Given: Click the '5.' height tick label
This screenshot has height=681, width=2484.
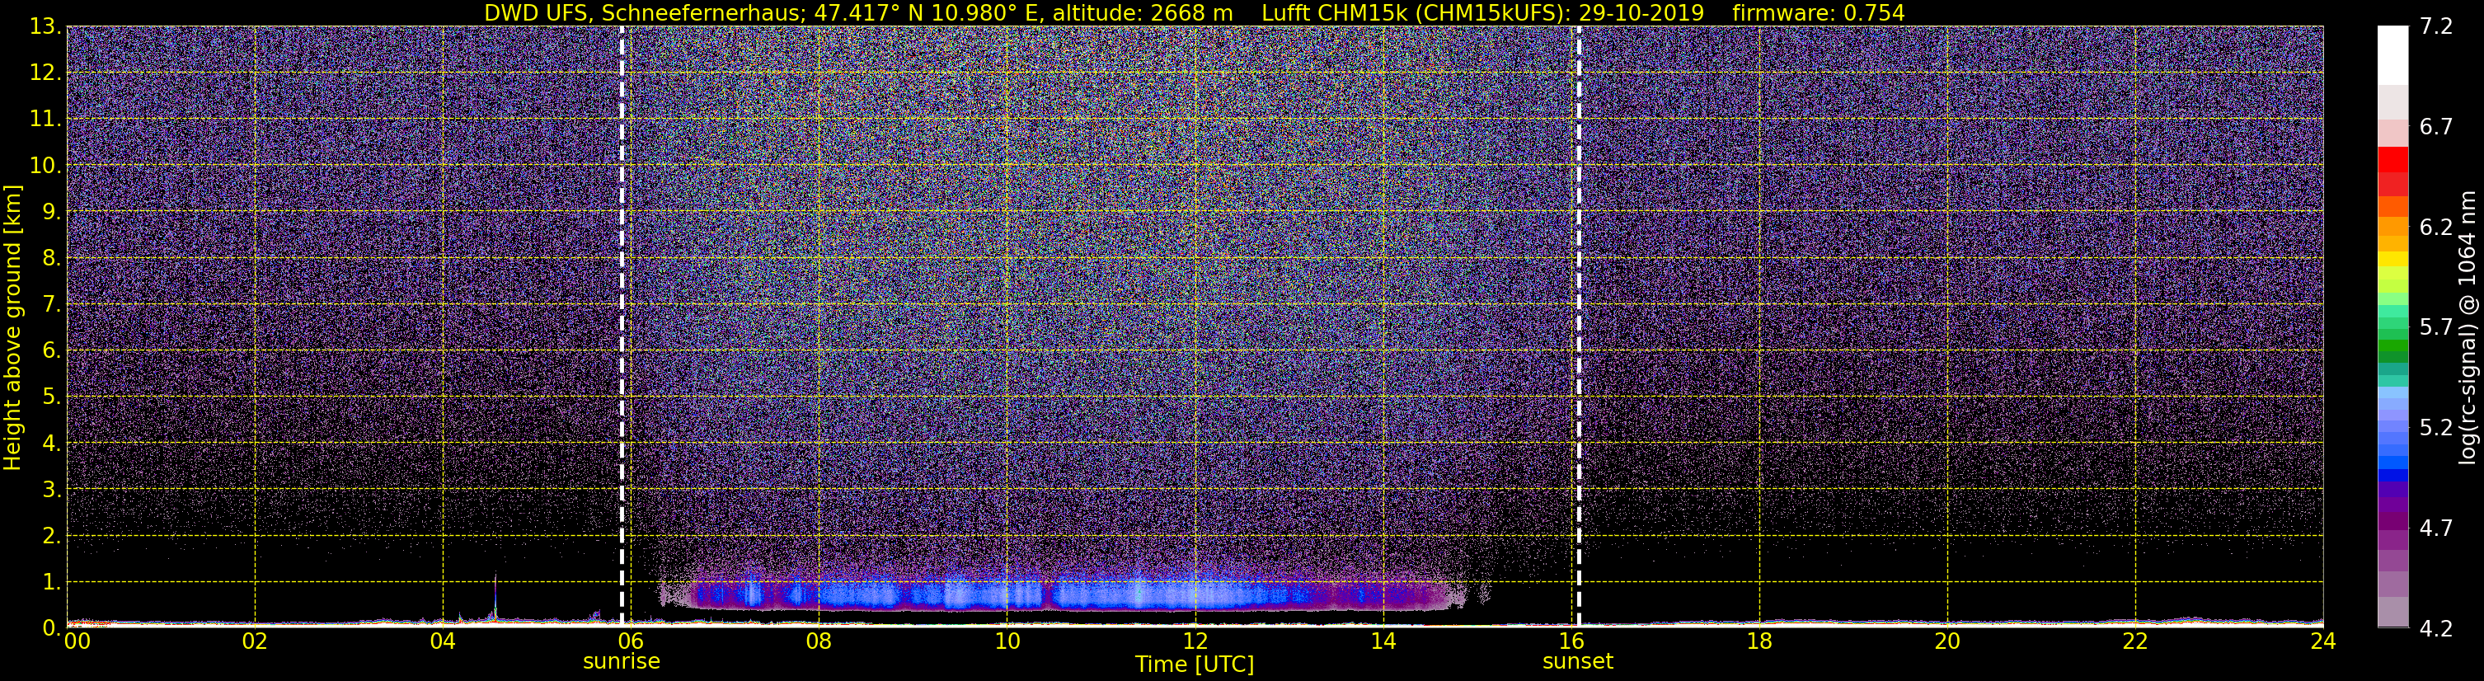Looking at the screenshot, I should (51, 397).
